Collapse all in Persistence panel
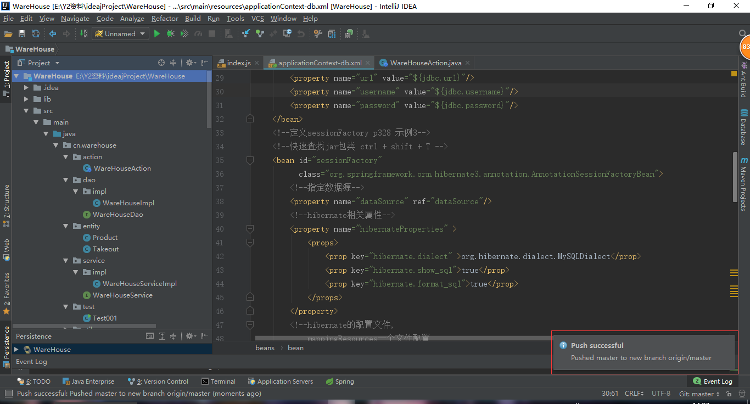The height and width of the screenshot is (404, 750). (173, 336)
